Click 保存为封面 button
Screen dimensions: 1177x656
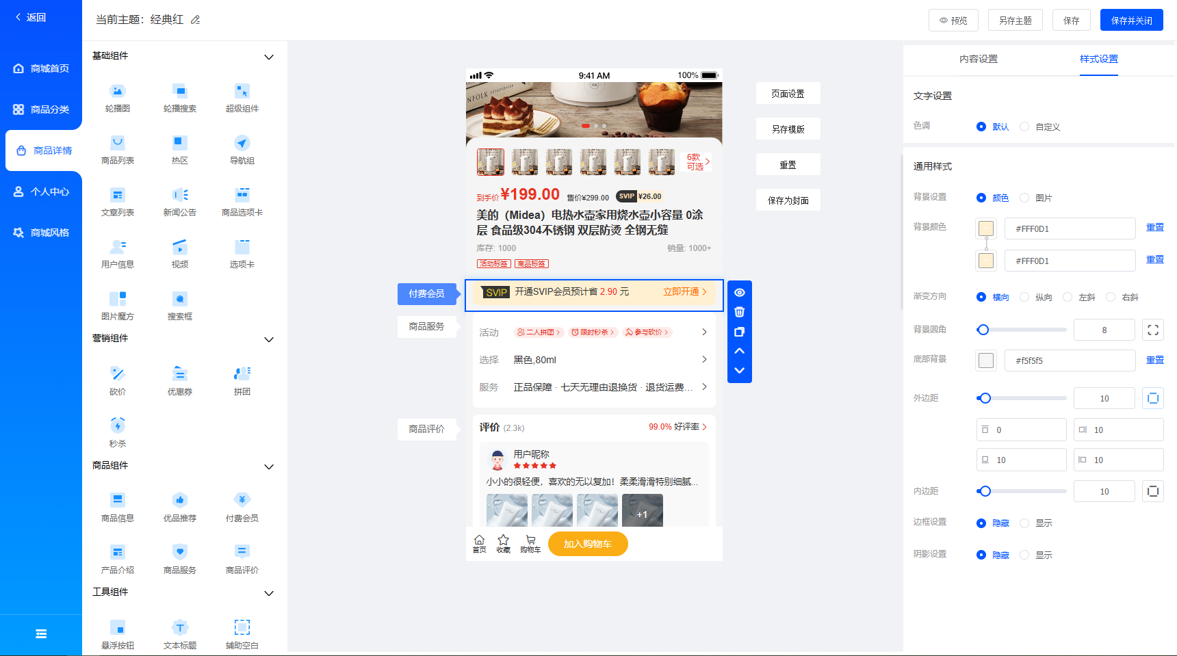(788, 200)
